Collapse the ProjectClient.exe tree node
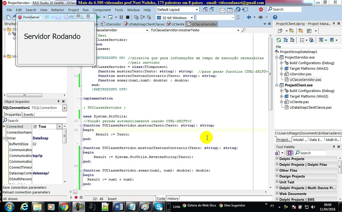 click(276, 85)
